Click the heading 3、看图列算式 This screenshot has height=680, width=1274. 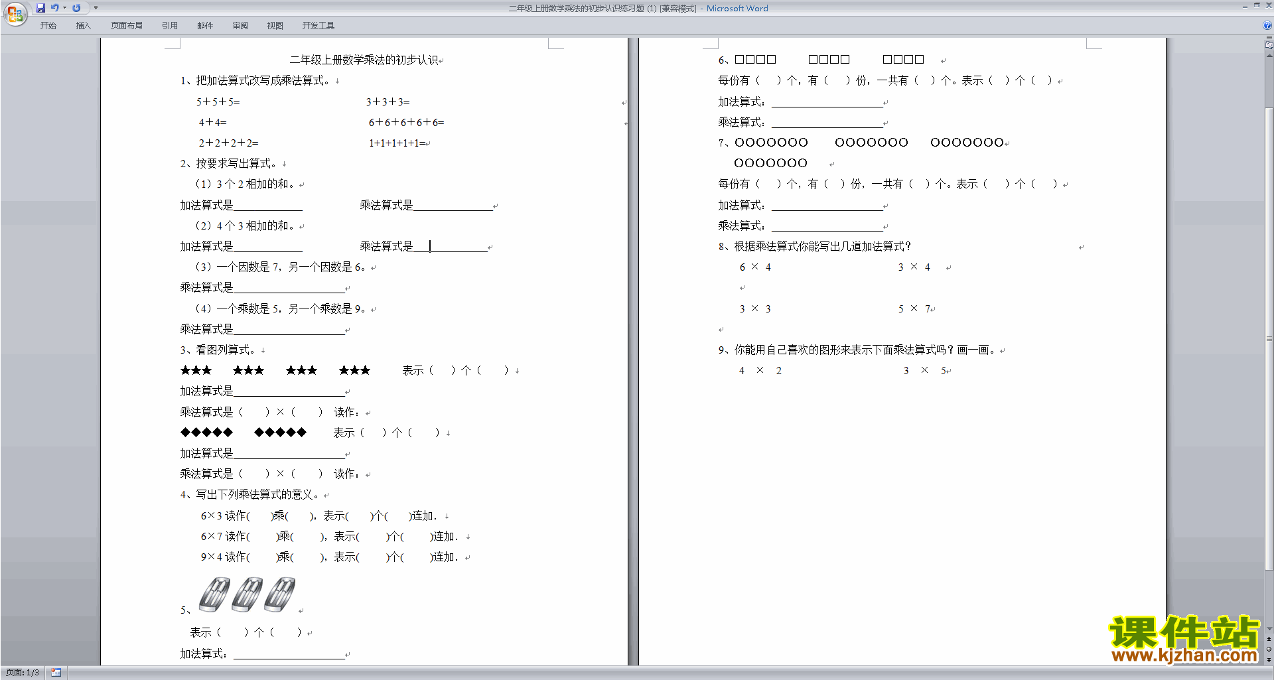[218, 350]
